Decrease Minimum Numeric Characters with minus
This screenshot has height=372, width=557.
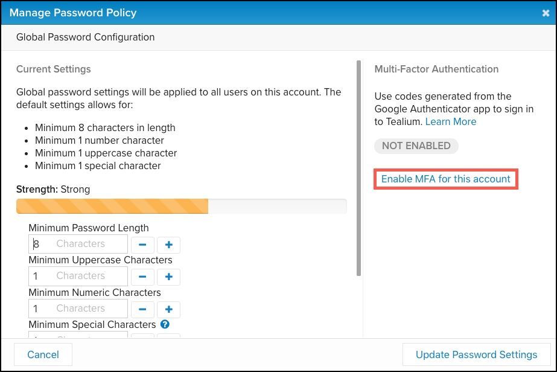pos(142,309)
